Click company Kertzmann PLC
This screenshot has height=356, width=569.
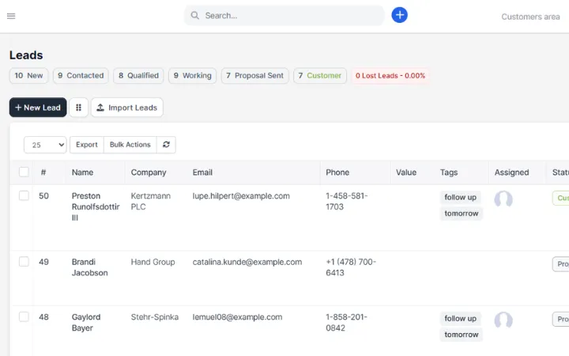(151, 201)
